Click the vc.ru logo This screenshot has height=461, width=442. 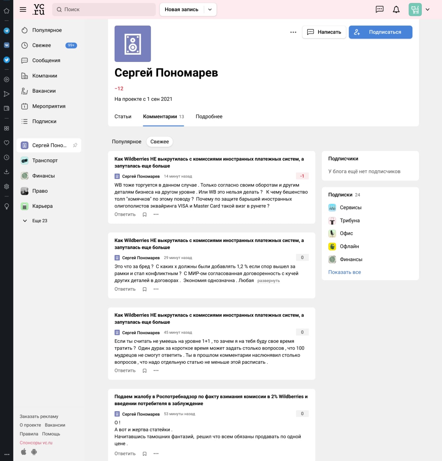(x=39, y=9)
